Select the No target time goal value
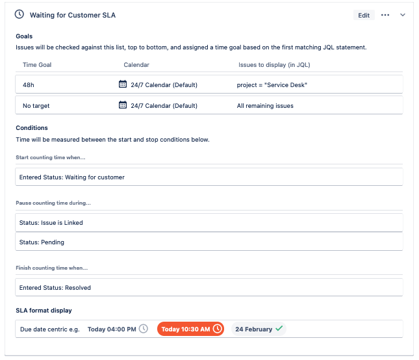Image resolution: width=419 pixels, height=360 pixels. [36, 106]
